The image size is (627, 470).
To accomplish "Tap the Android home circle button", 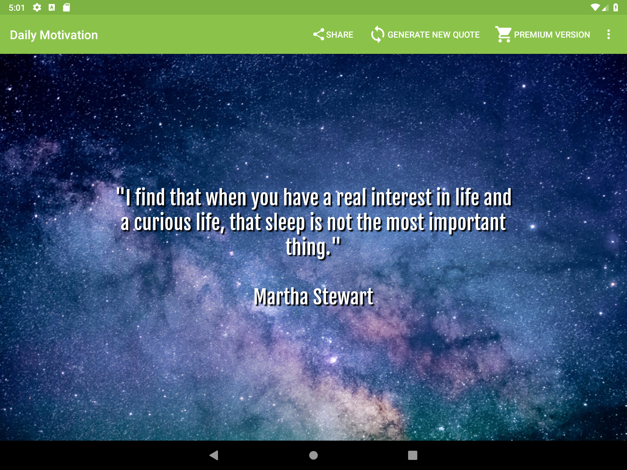I will pyautogui.click(x=313, y=455).
